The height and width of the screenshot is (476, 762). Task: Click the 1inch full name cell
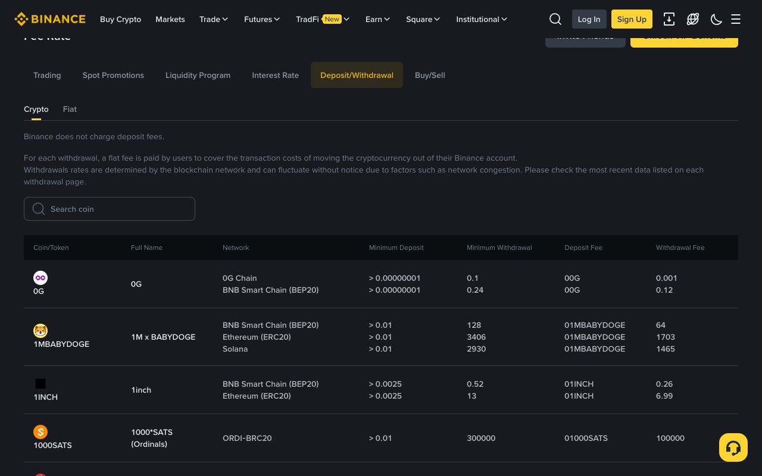(141, 390)
